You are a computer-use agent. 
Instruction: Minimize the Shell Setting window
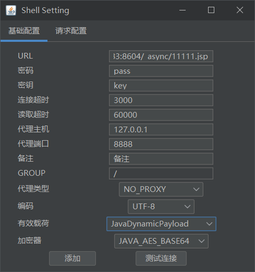coord(183,10)
